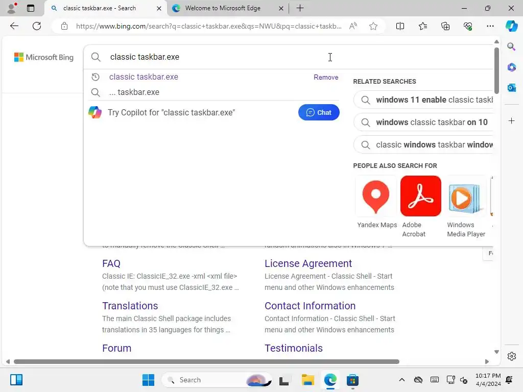Open the Yandex Maps thumbnail
This screenshot has height=392, width=523.
click(x=376, y=197)
